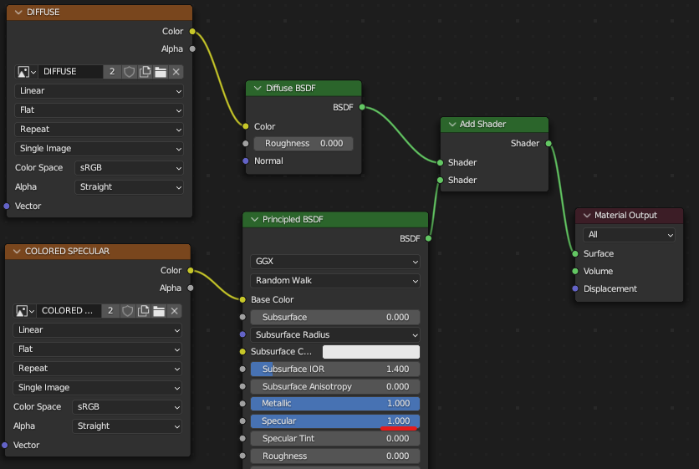Viewport: 699px width, 469px height.
Task: Click Alpha output socket of COLORED SPECULAR
Action: (191, 288)
